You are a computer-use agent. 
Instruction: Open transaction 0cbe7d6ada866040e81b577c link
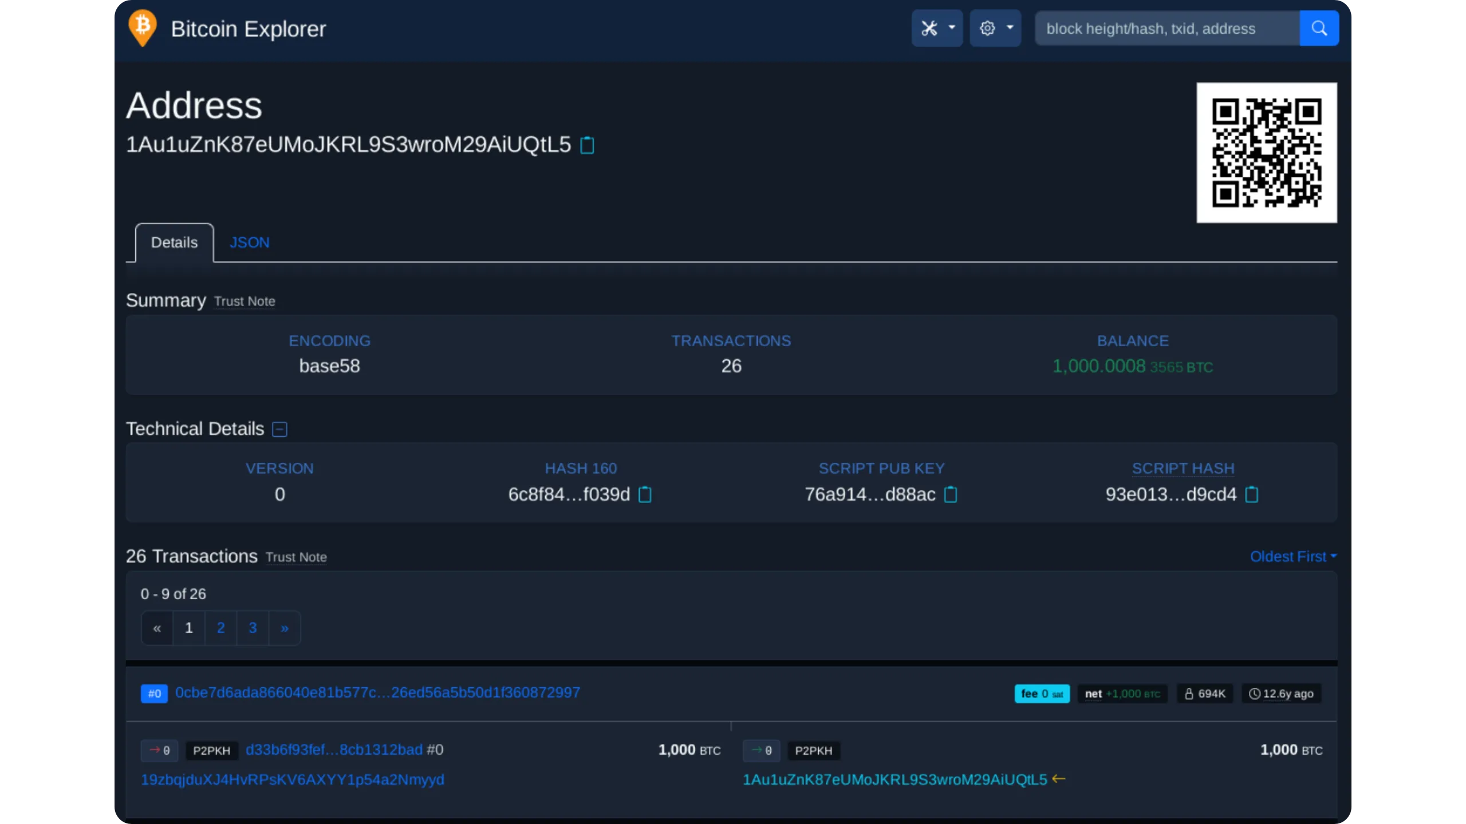pos(377,693)
